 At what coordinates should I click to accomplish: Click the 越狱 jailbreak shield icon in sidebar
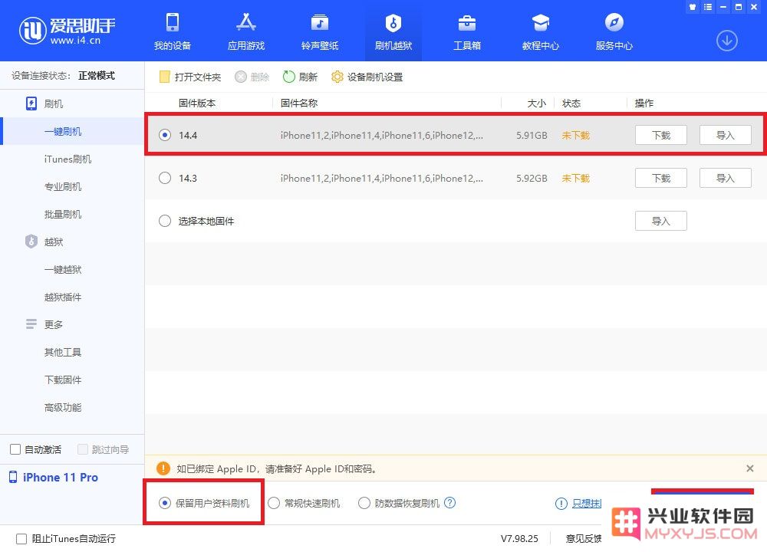pos(31,242)
